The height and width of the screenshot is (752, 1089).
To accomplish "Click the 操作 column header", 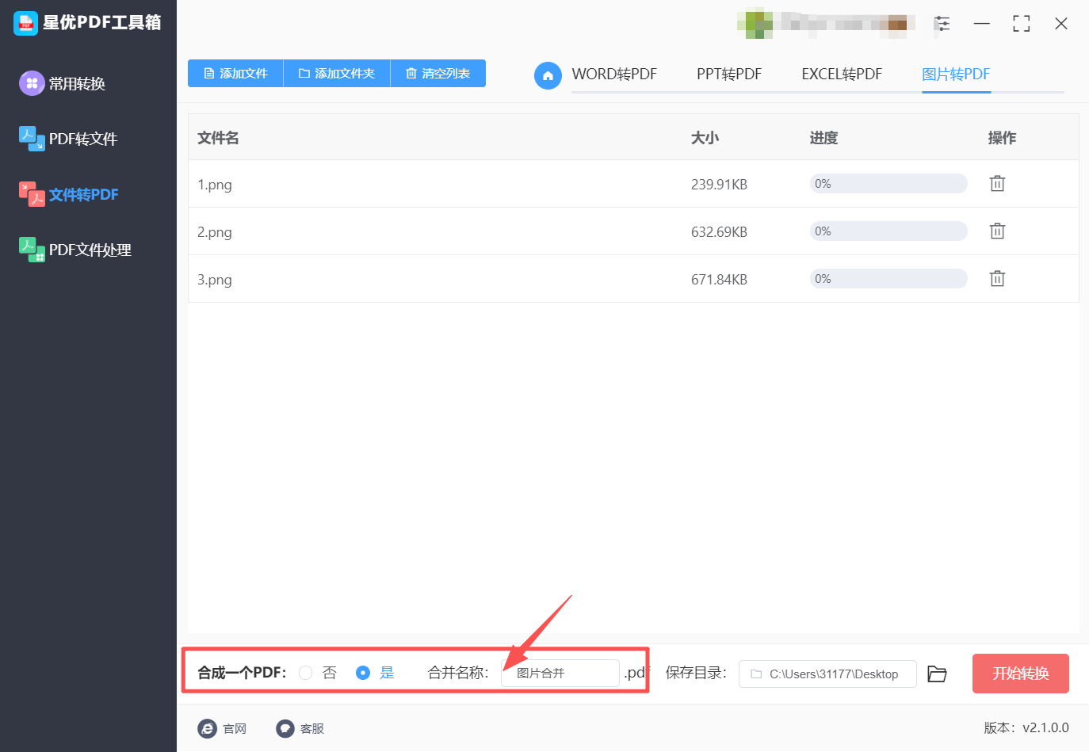I will (x=1002, y=138).
